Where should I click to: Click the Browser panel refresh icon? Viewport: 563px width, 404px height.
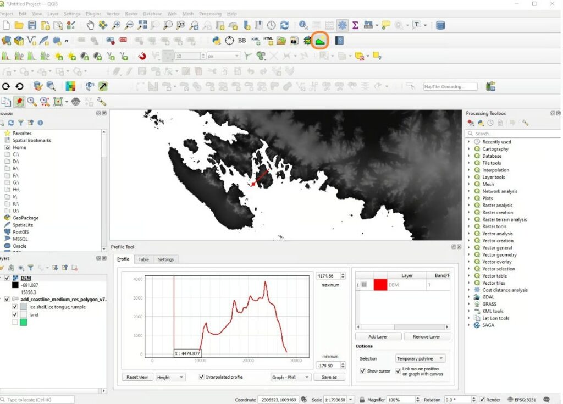[11, 123]
